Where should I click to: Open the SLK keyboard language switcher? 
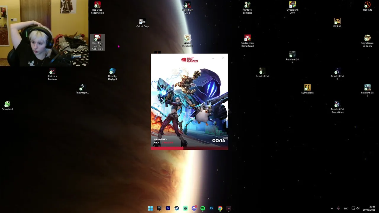pyautogui.click(x=346, y=208)
